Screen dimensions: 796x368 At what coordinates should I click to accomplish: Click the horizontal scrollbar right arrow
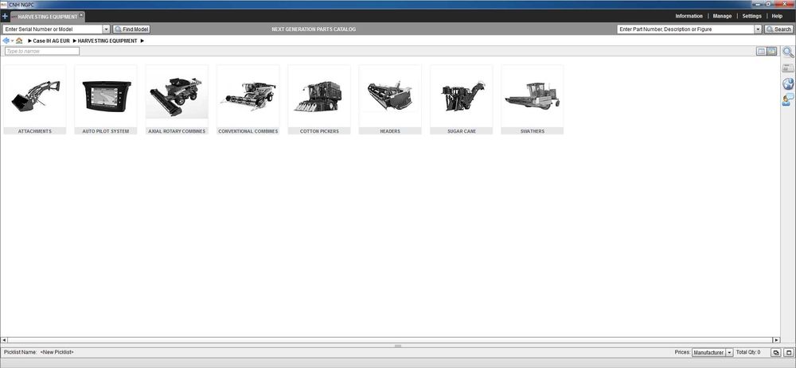[x=776, y=340]
